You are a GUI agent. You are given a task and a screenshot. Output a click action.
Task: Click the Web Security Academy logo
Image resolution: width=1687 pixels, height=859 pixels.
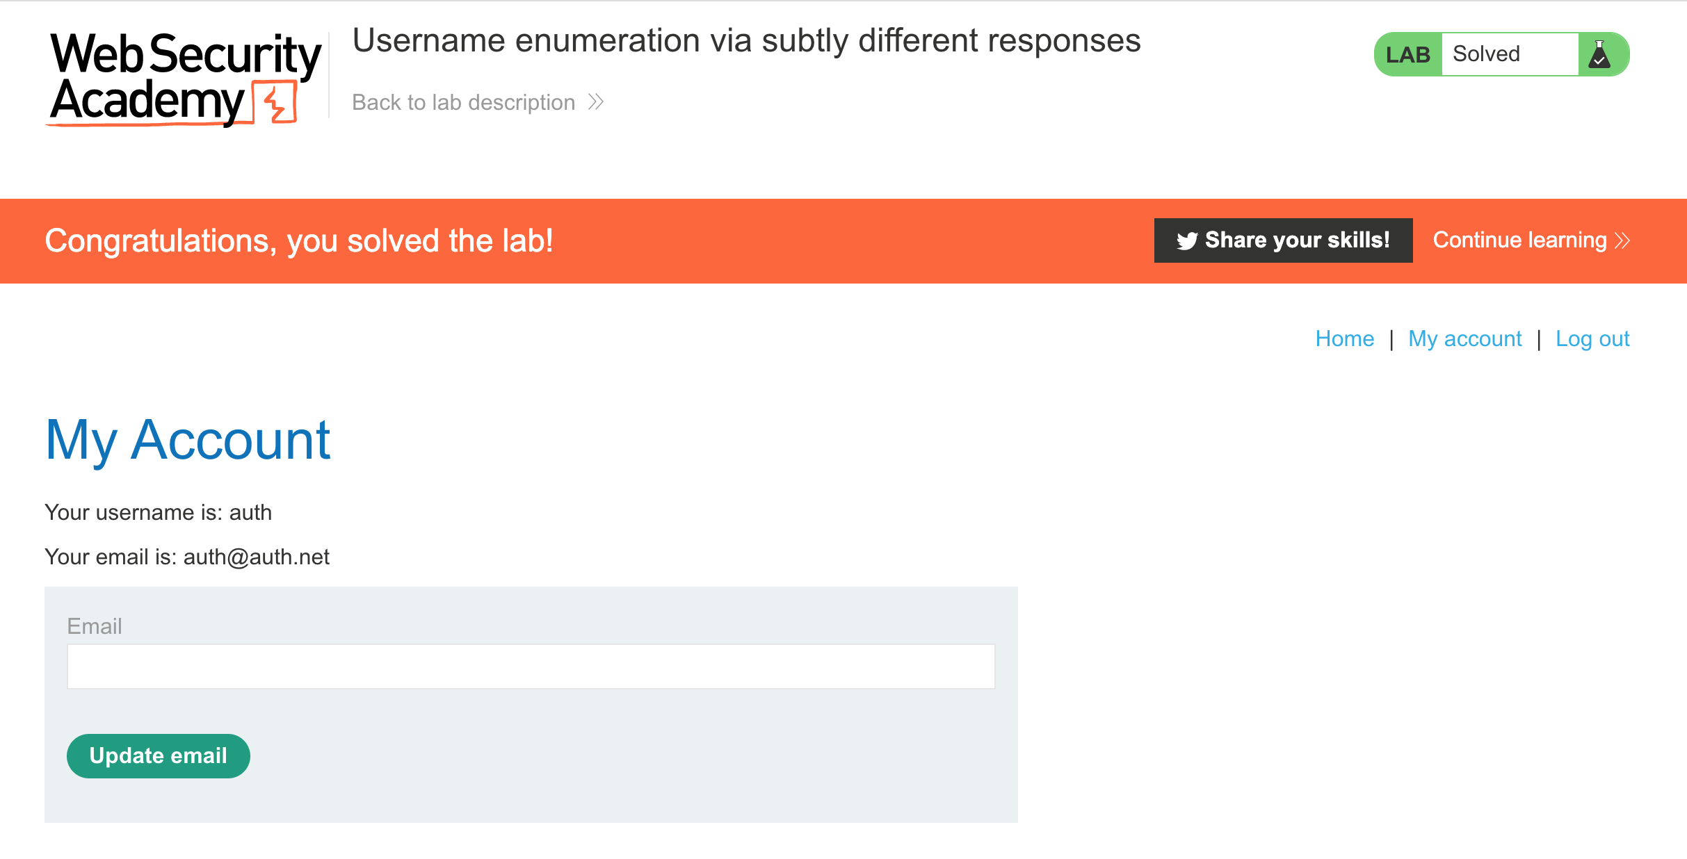point(185,79)
